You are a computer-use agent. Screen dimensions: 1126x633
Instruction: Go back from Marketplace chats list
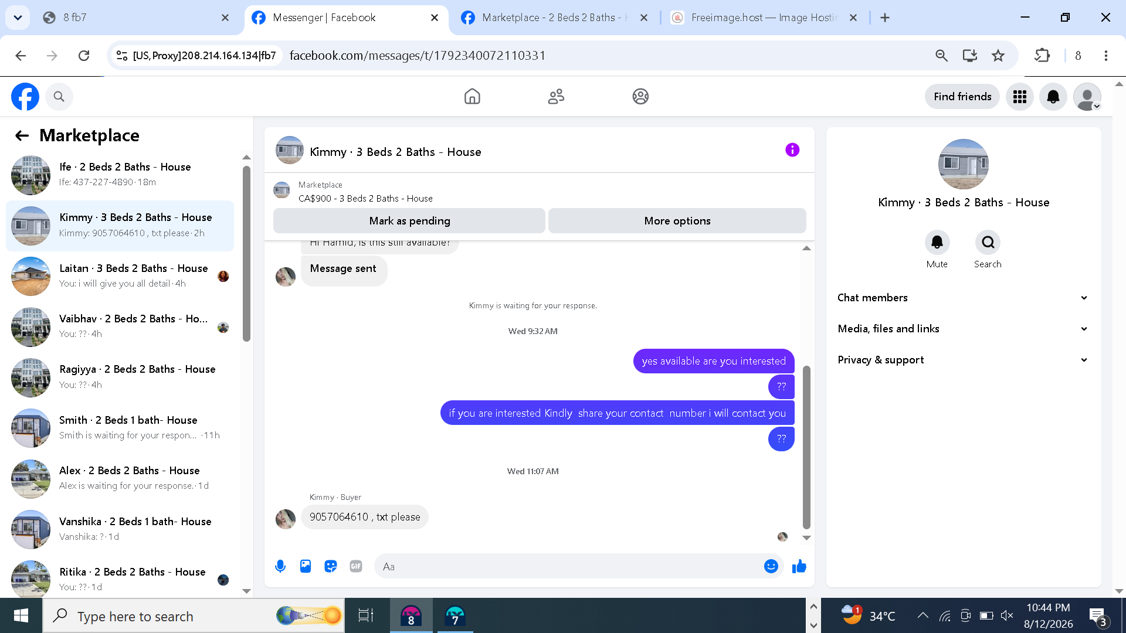pos(22,136)
